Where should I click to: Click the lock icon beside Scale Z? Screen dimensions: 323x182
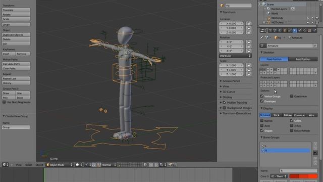(x=249, y=74)
